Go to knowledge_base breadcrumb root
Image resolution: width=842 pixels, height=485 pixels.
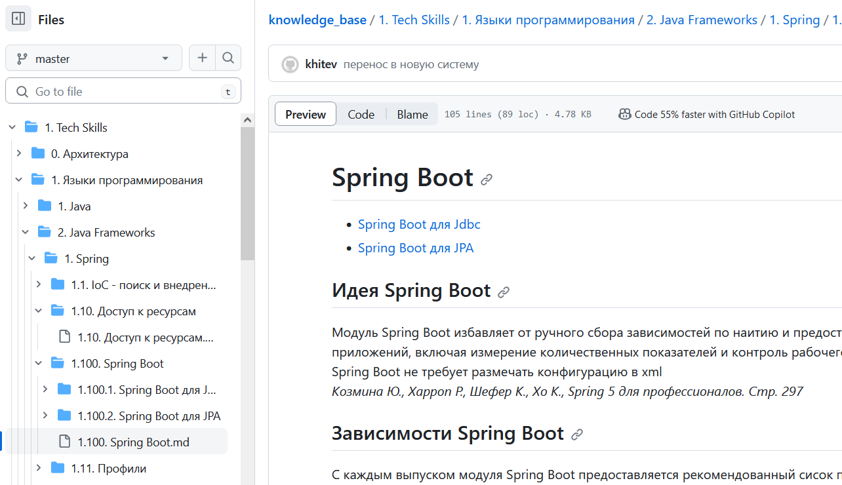pos(317,20)
